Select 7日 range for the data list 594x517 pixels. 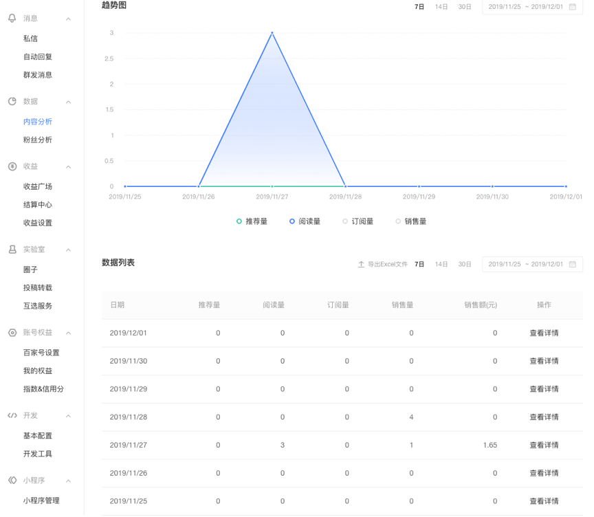tap(419, 264)
